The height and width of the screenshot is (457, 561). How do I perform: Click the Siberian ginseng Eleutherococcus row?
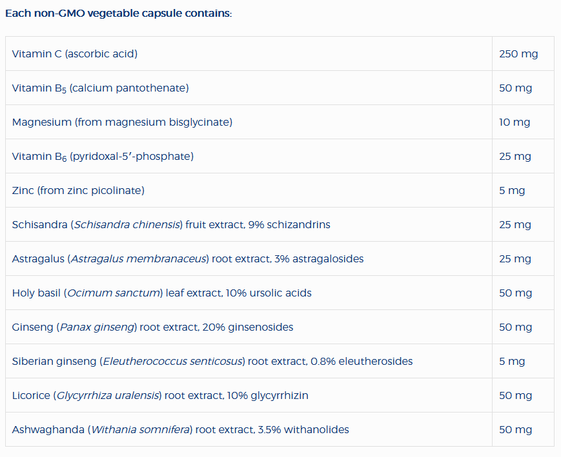click(212, 361)
